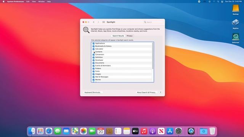
Task: Open Contacts app in the dock
Action: pyautogui.click(x=109, y=131)
